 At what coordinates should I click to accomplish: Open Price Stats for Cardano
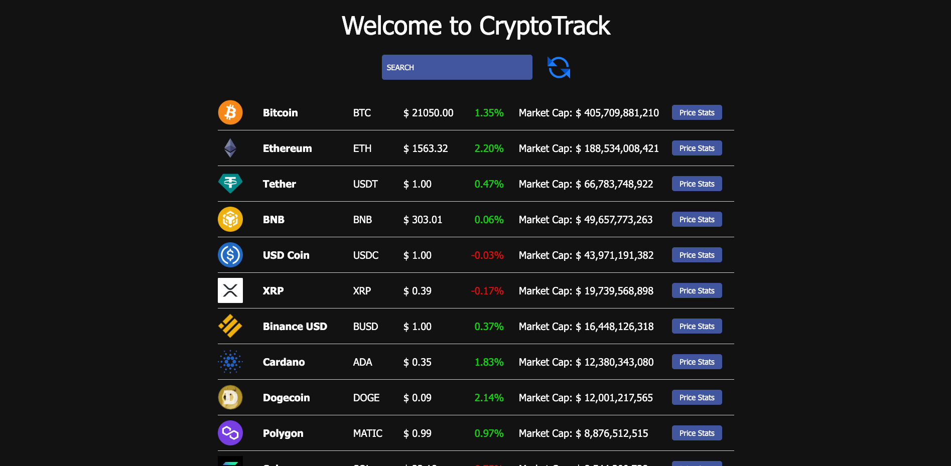[697, 362]
